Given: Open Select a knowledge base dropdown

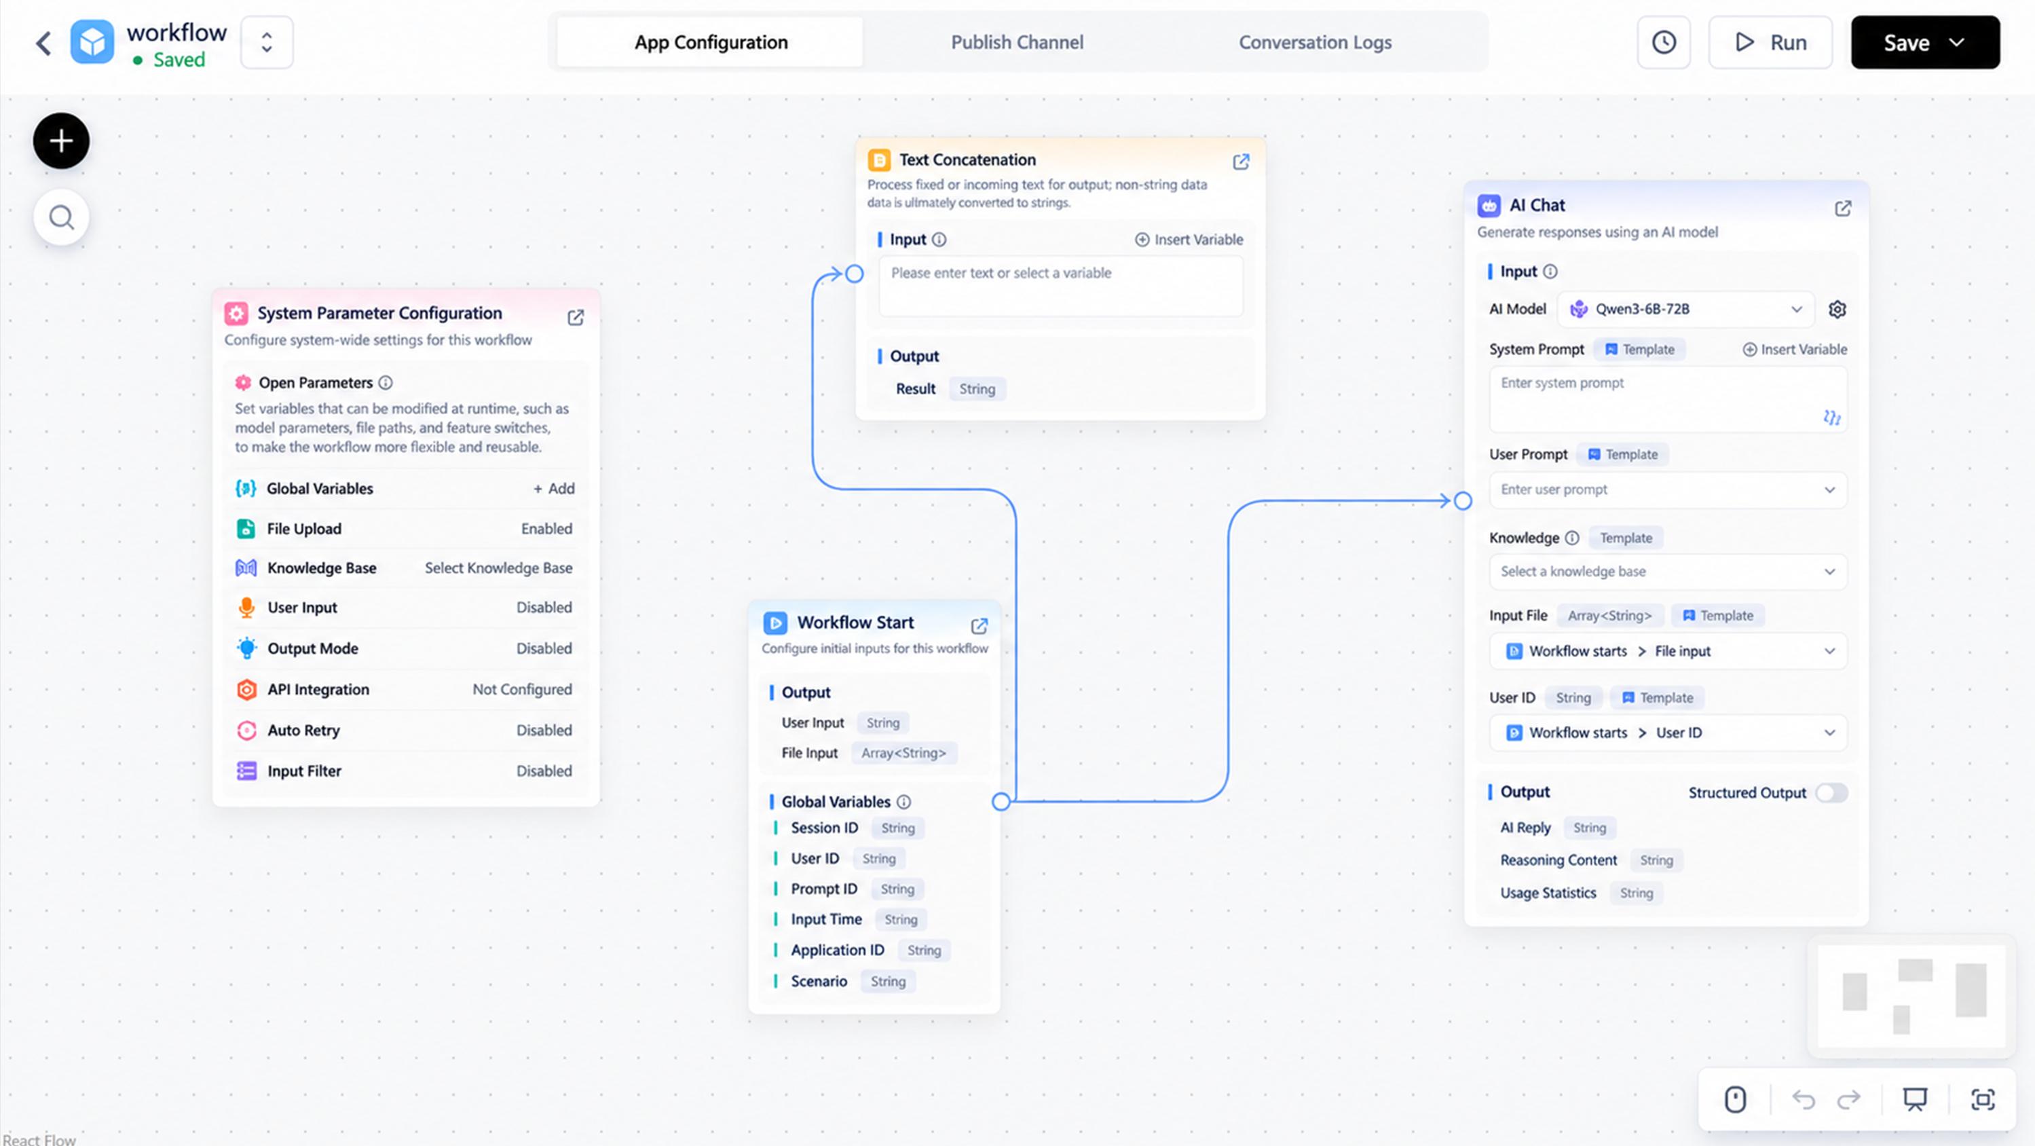Looking at the screenshot, I should [x=1668, y=572].
